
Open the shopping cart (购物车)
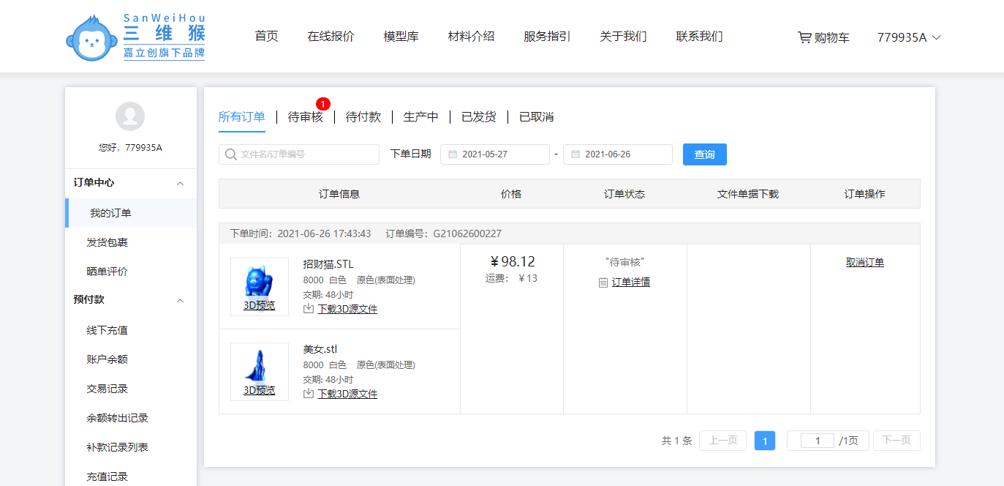point(823,37)
